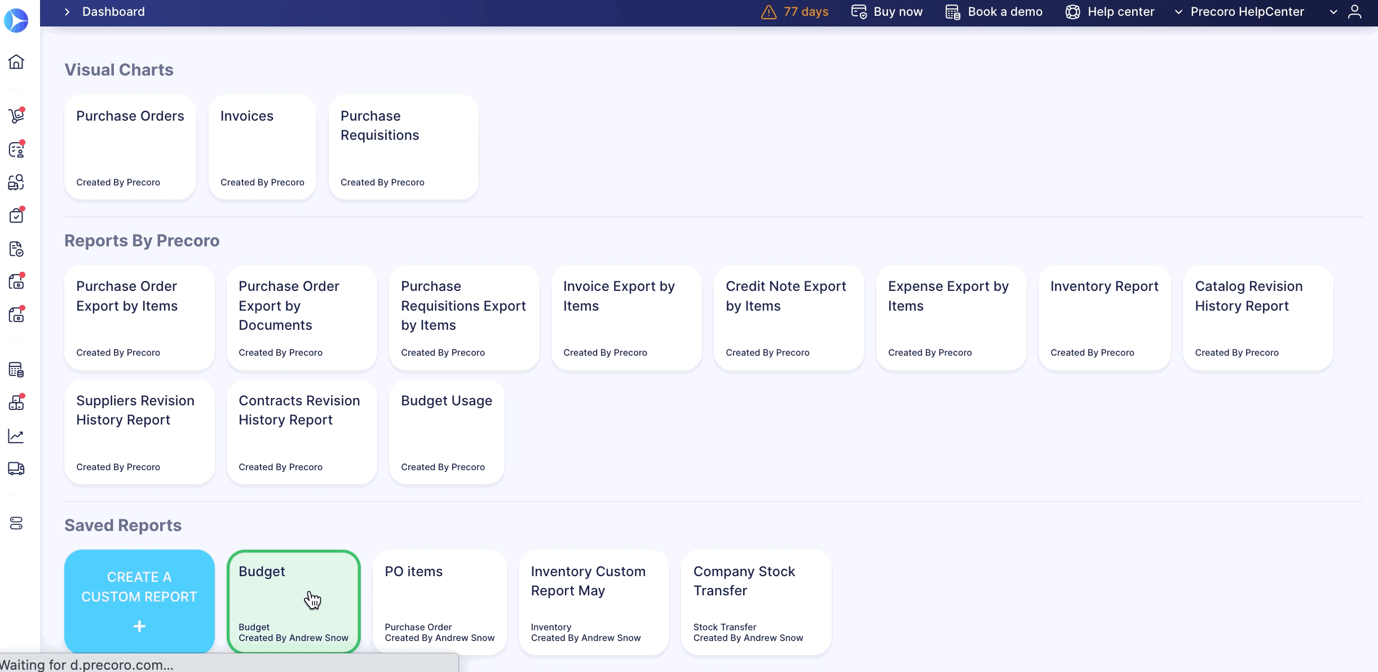Create a custom report
This screenshot has height=672, width=1378.
(139, 602)
